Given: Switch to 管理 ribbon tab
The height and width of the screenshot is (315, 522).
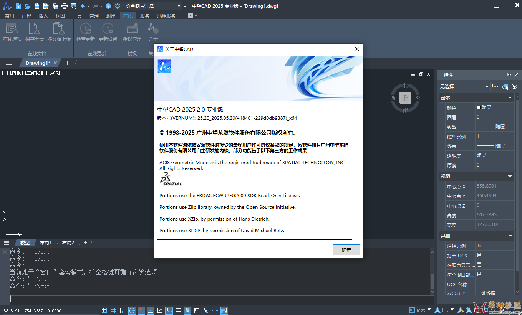Looking at the screenshot, I should click(94, 16).
